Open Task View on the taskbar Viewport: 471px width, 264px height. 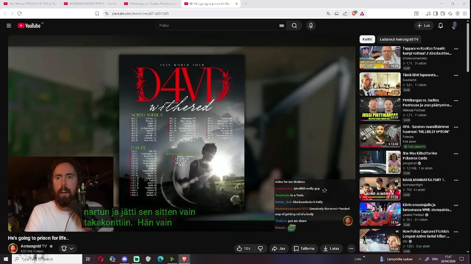(x=88, y=259)
